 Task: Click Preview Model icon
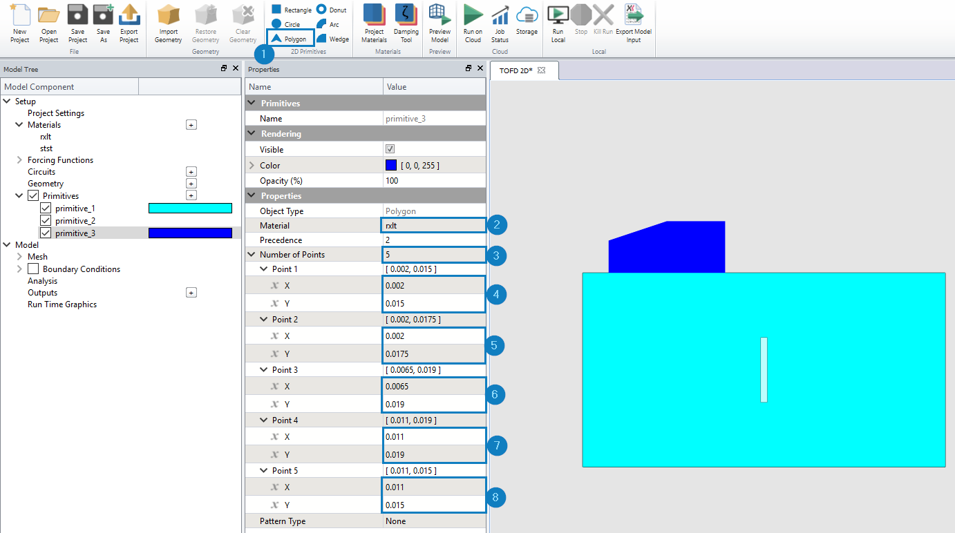[x=439, y=15]
